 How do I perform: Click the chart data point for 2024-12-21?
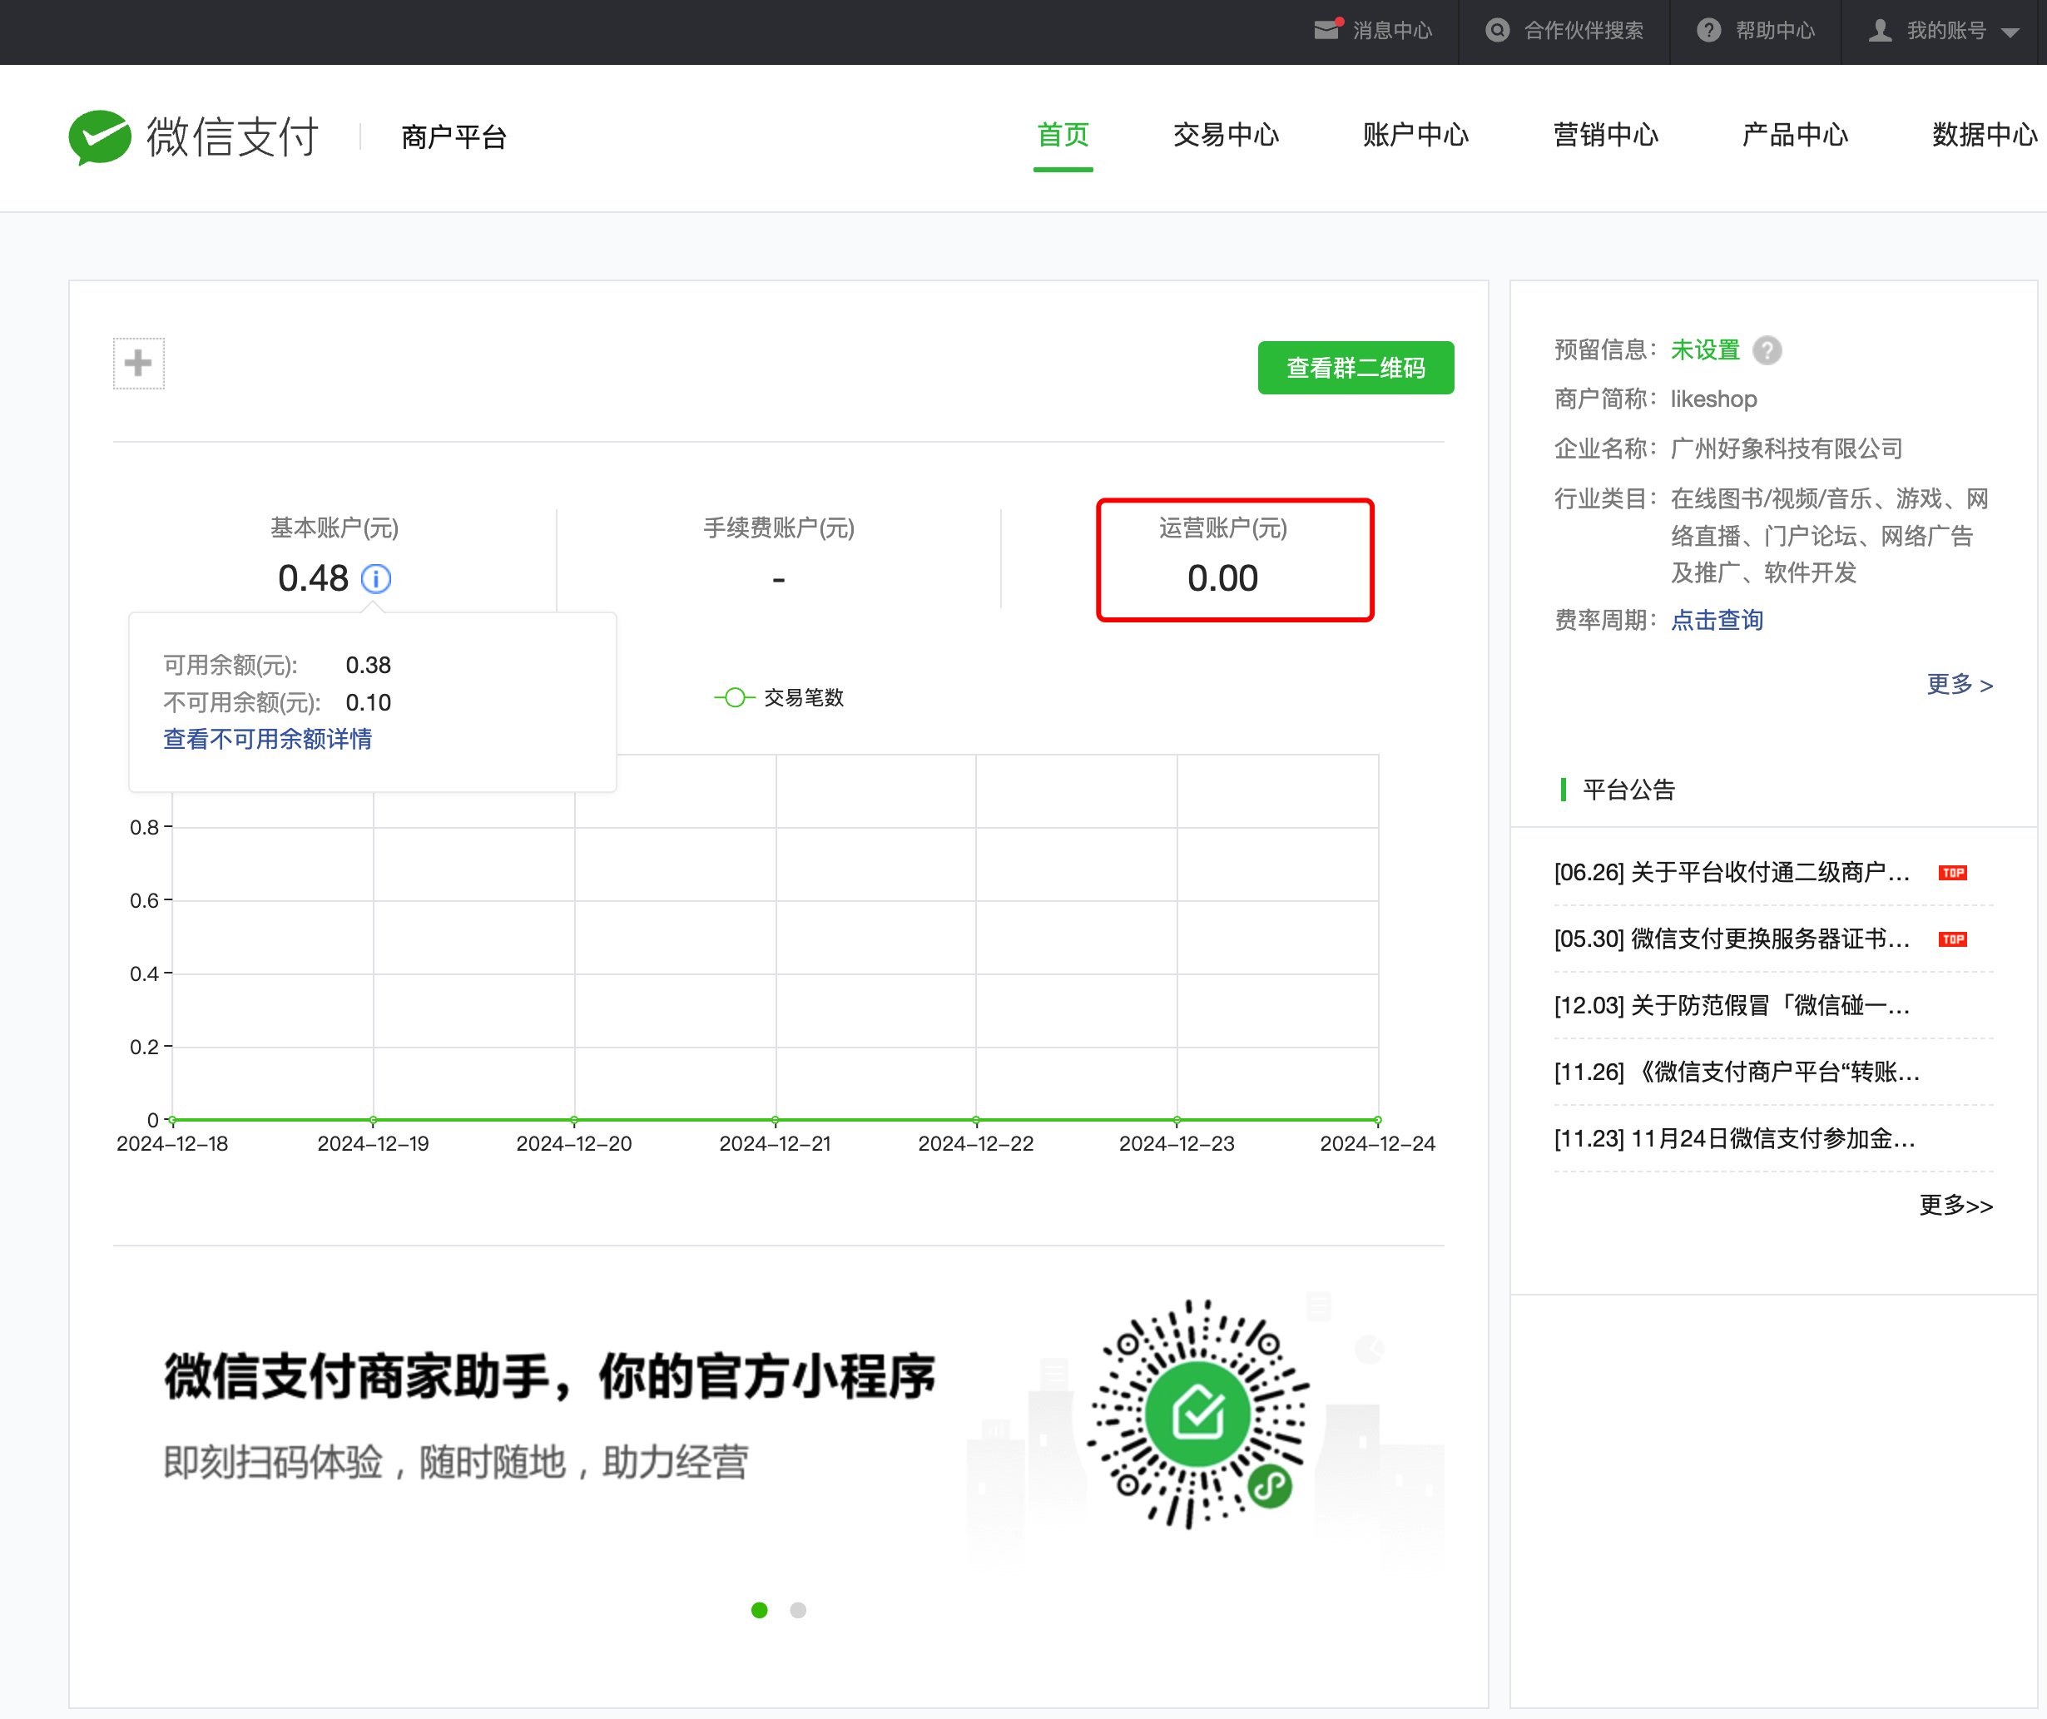775,1121
